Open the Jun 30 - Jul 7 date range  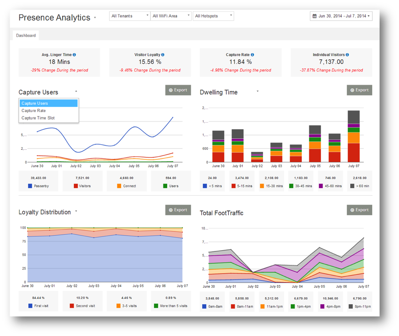click(x=341, y=16)
